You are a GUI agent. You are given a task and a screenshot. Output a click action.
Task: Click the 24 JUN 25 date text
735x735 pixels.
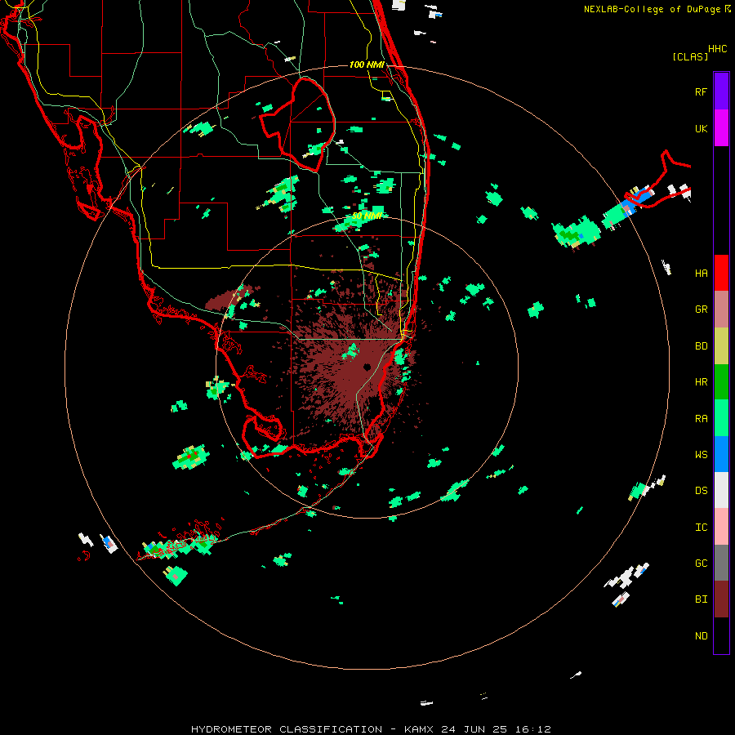474,729
